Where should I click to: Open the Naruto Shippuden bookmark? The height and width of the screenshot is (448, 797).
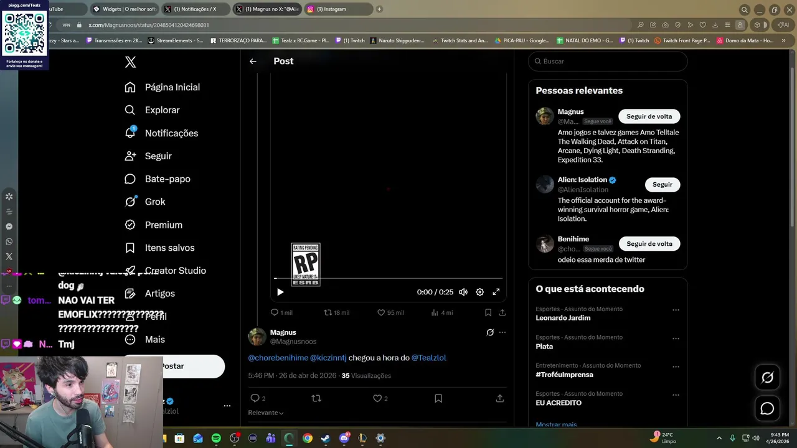tap(397, 40)
